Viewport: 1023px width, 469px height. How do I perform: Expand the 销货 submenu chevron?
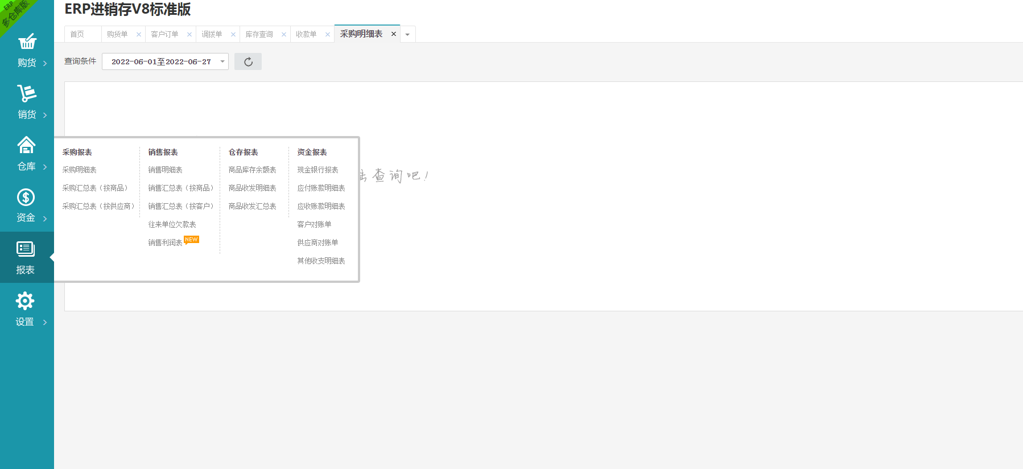[45, 115]
